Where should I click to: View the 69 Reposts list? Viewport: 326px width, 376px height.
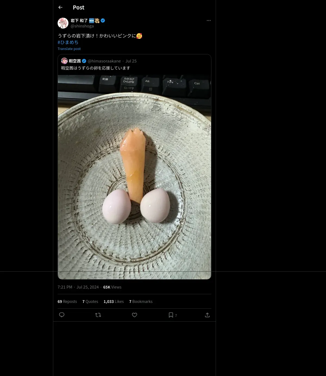pos(67,302)
